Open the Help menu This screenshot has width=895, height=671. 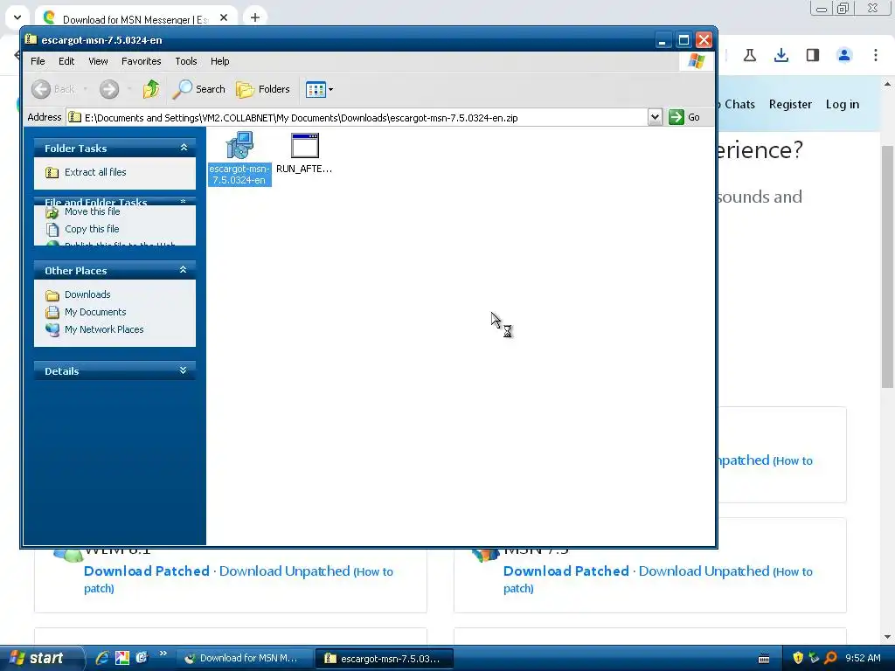219,61
